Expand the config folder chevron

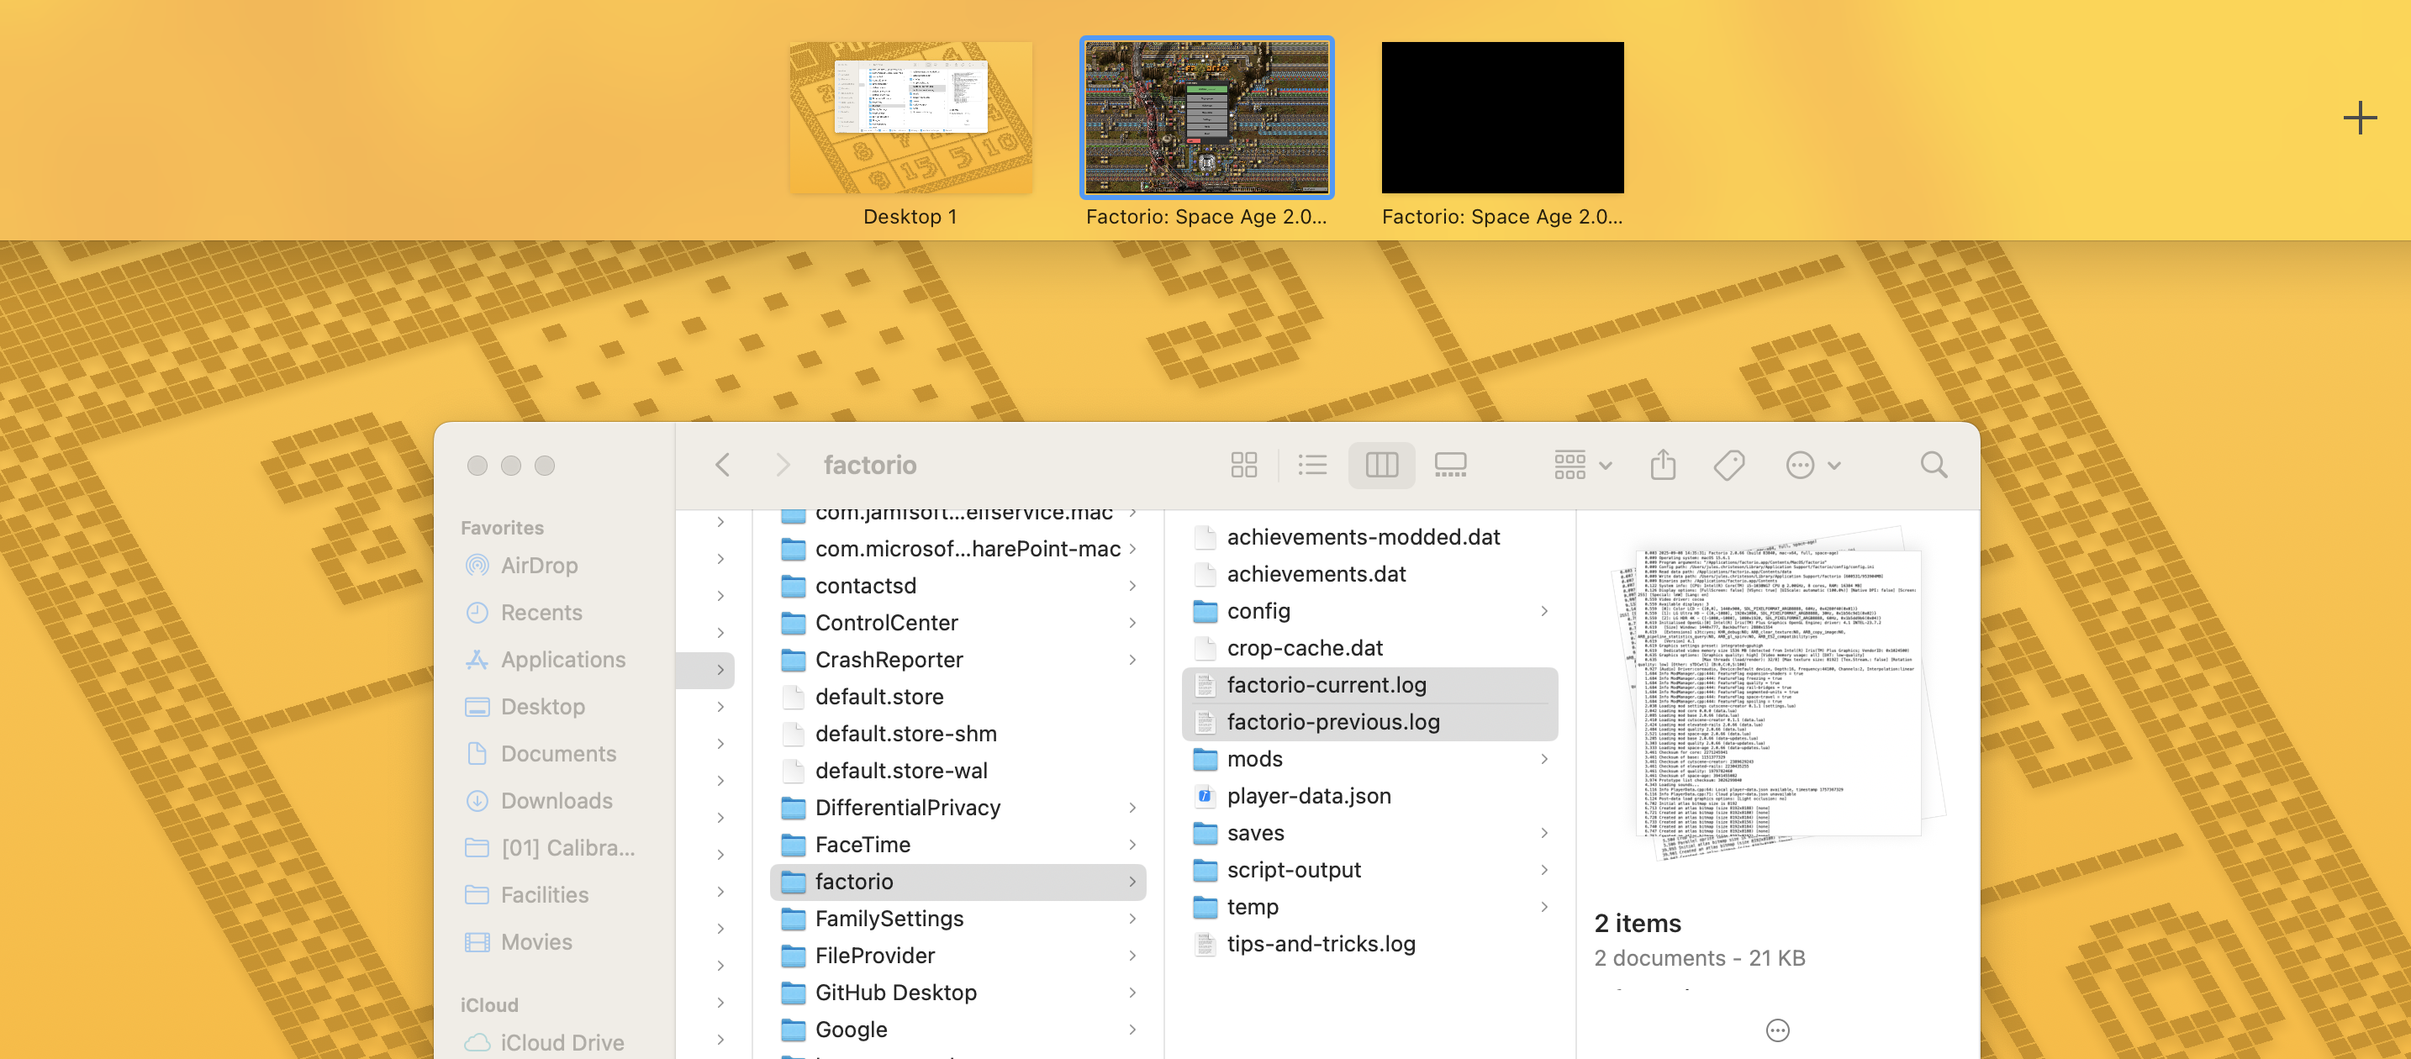[x=1543, y=610]
